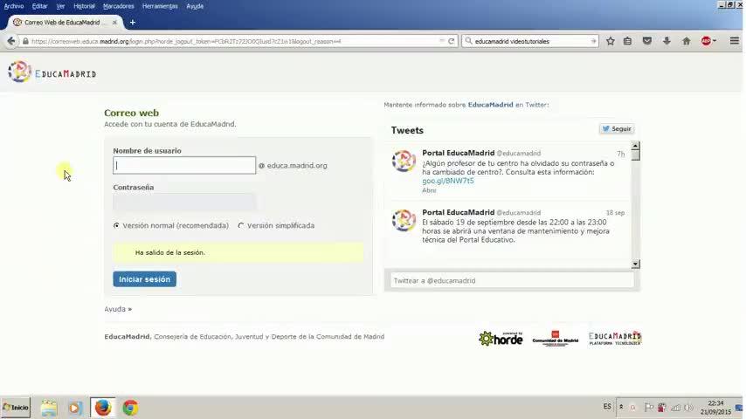The width and height of the screenshot is (746, 419).
Task: Click first tweet's Portal EducaMadrid avatar
Action: coord(404,161)
